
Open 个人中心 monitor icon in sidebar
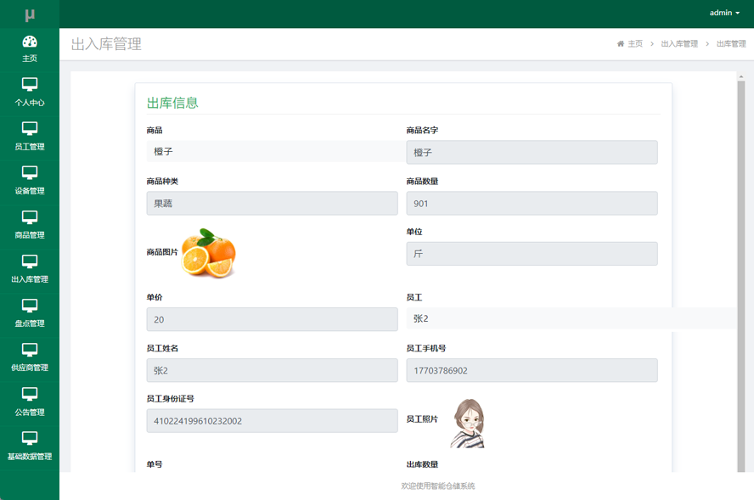[x=30, y=85]
